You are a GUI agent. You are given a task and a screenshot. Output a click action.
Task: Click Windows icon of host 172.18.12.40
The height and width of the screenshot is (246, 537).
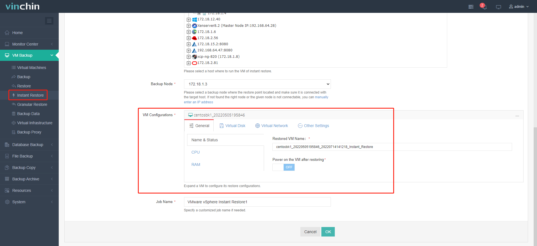click(194, 20)
